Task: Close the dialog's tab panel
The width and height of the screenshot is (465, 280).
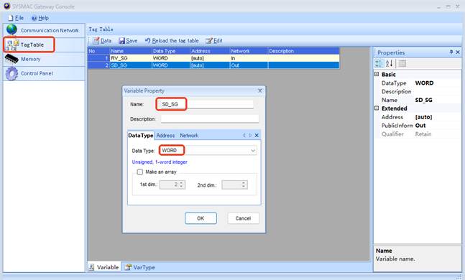Action: click(257, 135)
